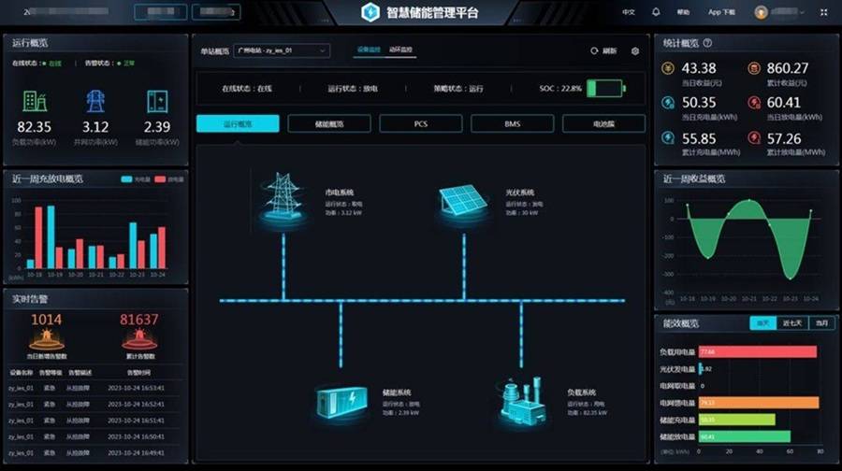Open the notification bell
Screen dimensions: 842x471
pyautogui.click(x=656, y=12)
